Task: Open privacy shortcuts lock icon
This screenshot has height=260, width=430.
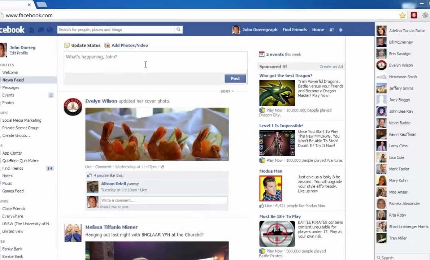Action: click(331, 30)
